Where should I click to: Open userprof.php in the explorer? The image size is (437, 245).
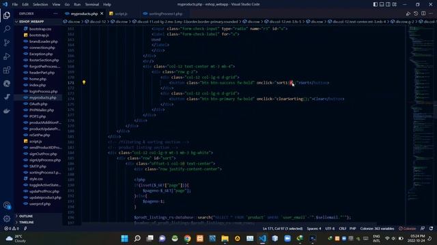(40, 203)
